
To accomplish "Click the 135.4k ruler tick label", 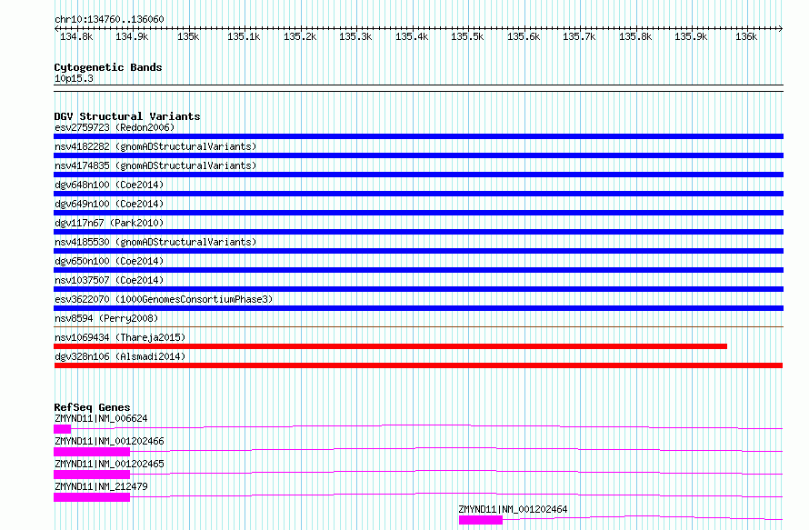I will 412,36.
